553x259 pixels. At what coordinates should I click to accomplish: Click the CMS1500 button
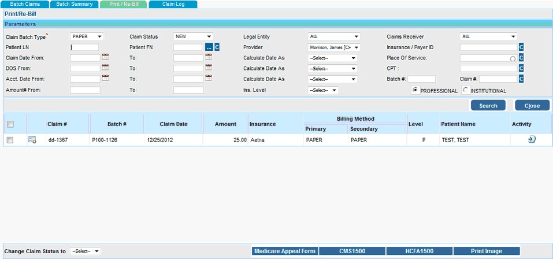point(352,251)
